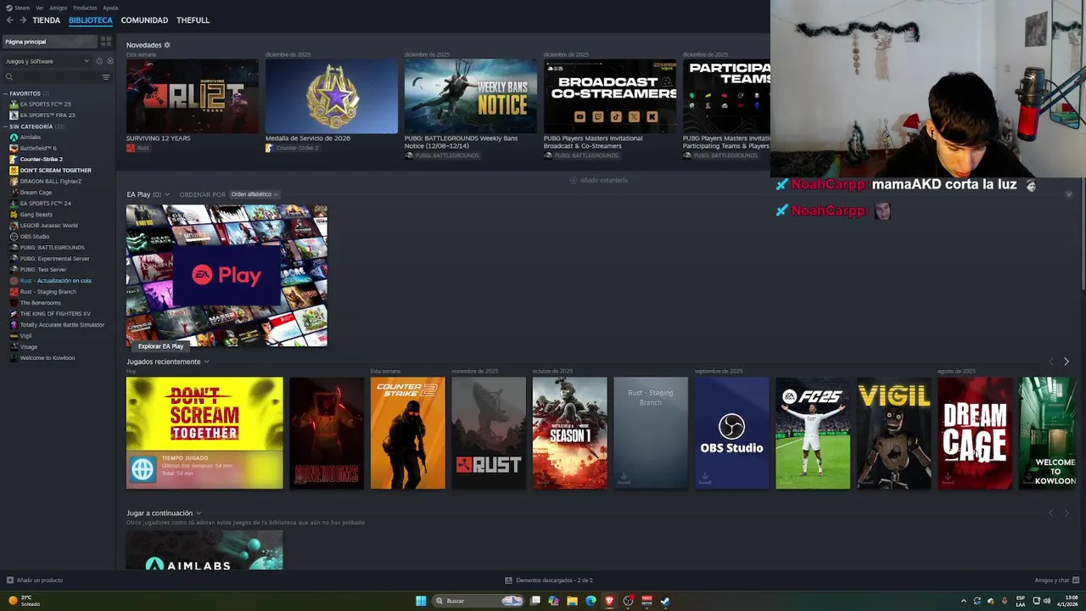This screenshot has width=1086, height=611.
Task: Open the Ayuda menu
Action: click(x=110, y=8)
